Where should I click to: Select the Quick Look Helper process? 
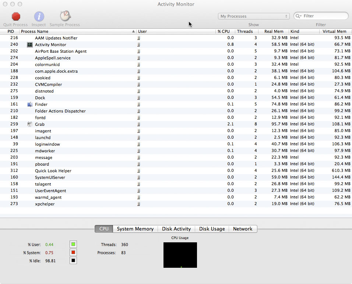176,170
